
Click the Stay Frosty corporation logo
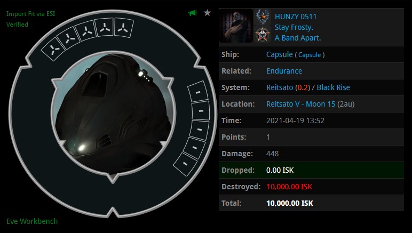(x=263, y=17)
